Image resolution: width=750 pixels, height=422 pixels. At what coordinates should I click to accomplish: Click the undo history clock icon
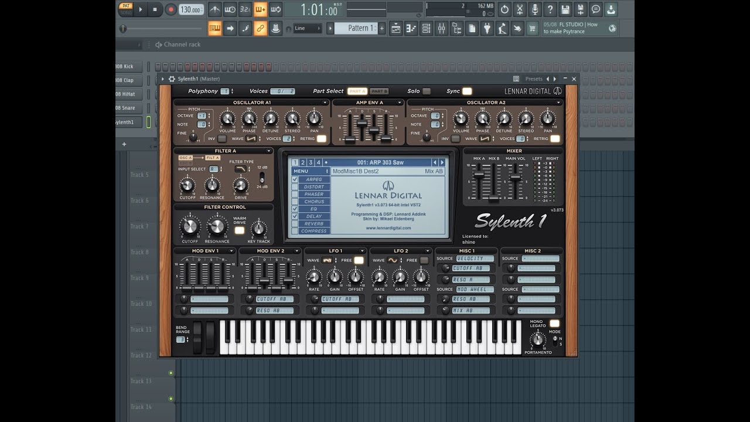(504, 9)
